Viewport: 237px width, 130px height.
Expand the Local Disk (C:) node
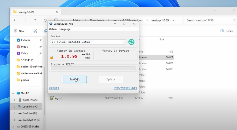(x=15, y=106)
